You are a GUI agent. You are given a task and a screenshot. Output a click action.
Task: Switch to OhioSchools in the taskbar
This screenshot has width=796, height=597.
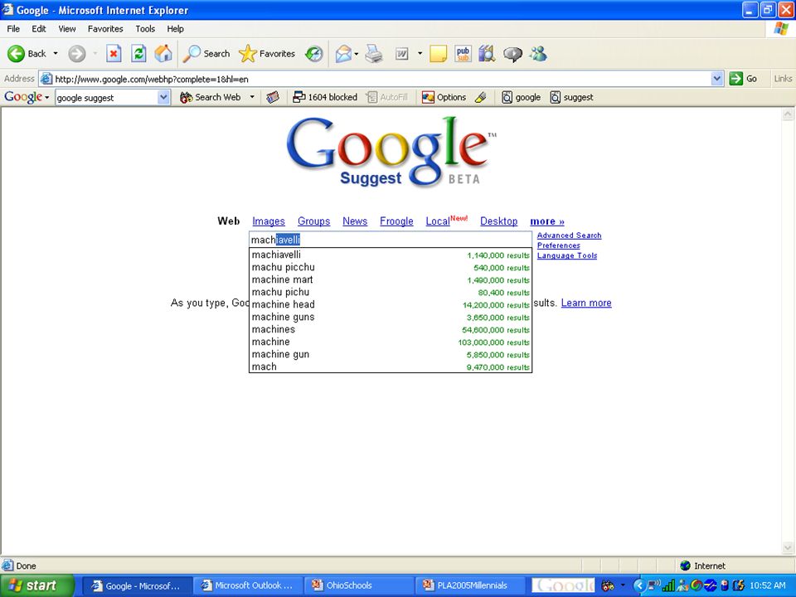pyautogui.click(x=358, y=585)
